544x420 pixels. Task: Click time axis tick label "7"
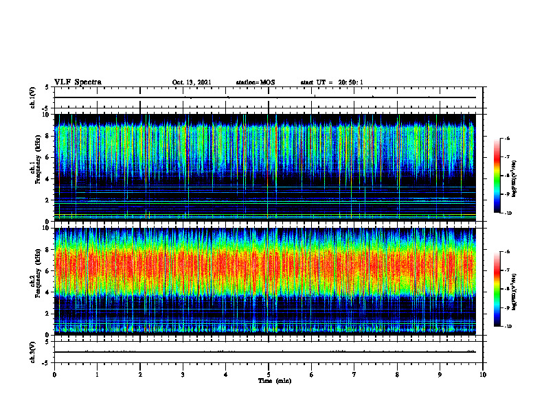pos(354,375)
